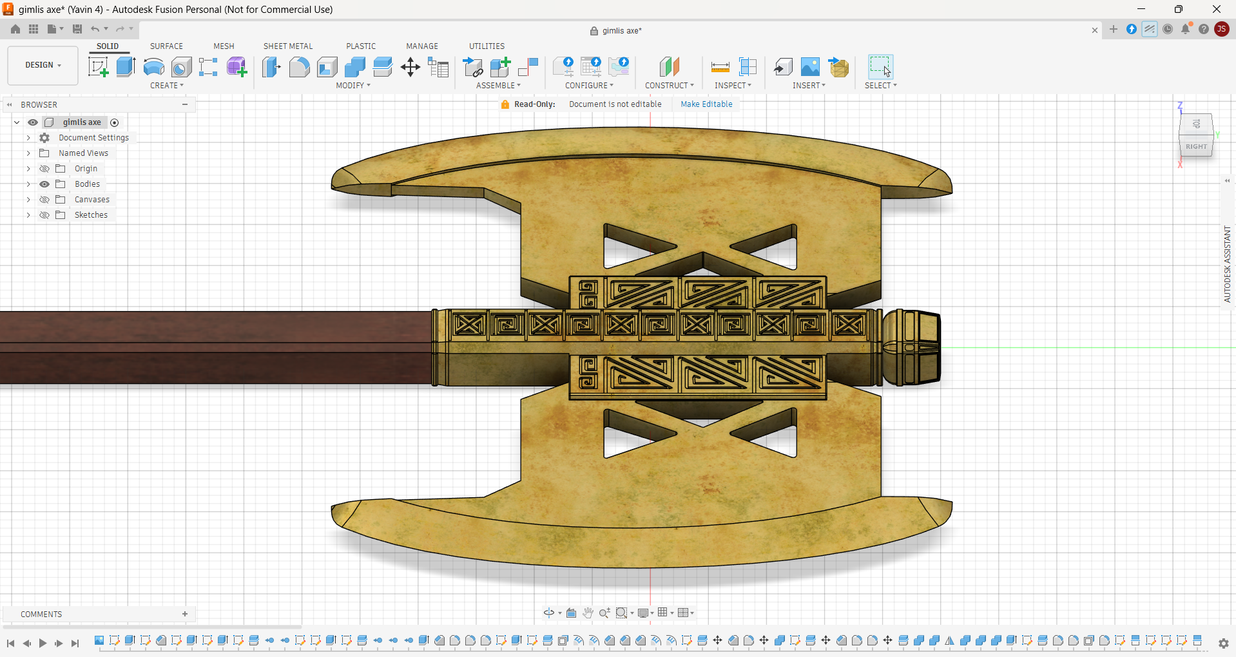This screenshot has height=657, width=1236.
Task: Open the DESIGN workspace dropdown
Action: coord(43,65)
